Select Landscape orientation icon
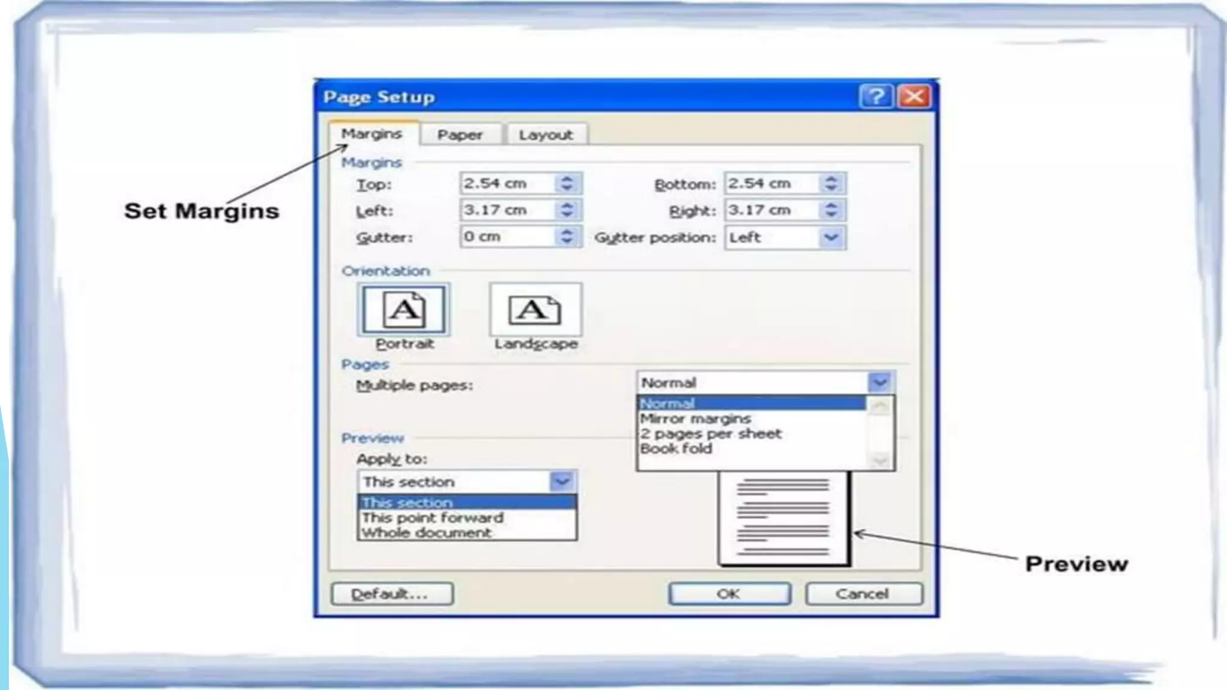Screen dimensions: 1227x690 point(535,310)
